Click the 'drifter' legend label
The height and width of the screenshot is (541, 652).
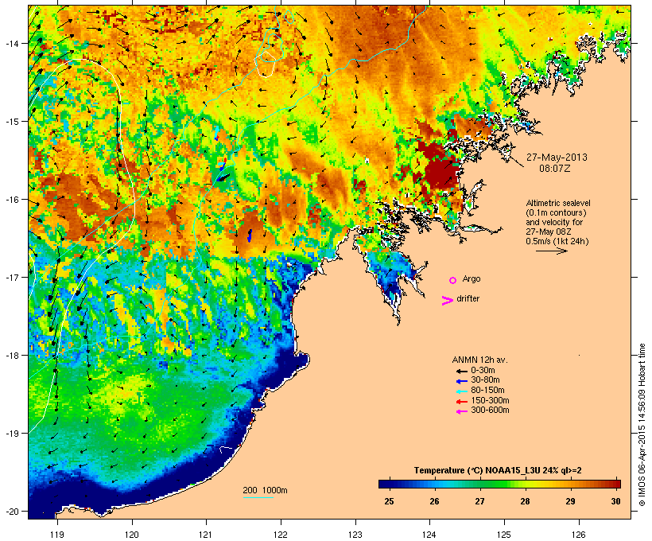pyautogui.click(x=468, y=298)
